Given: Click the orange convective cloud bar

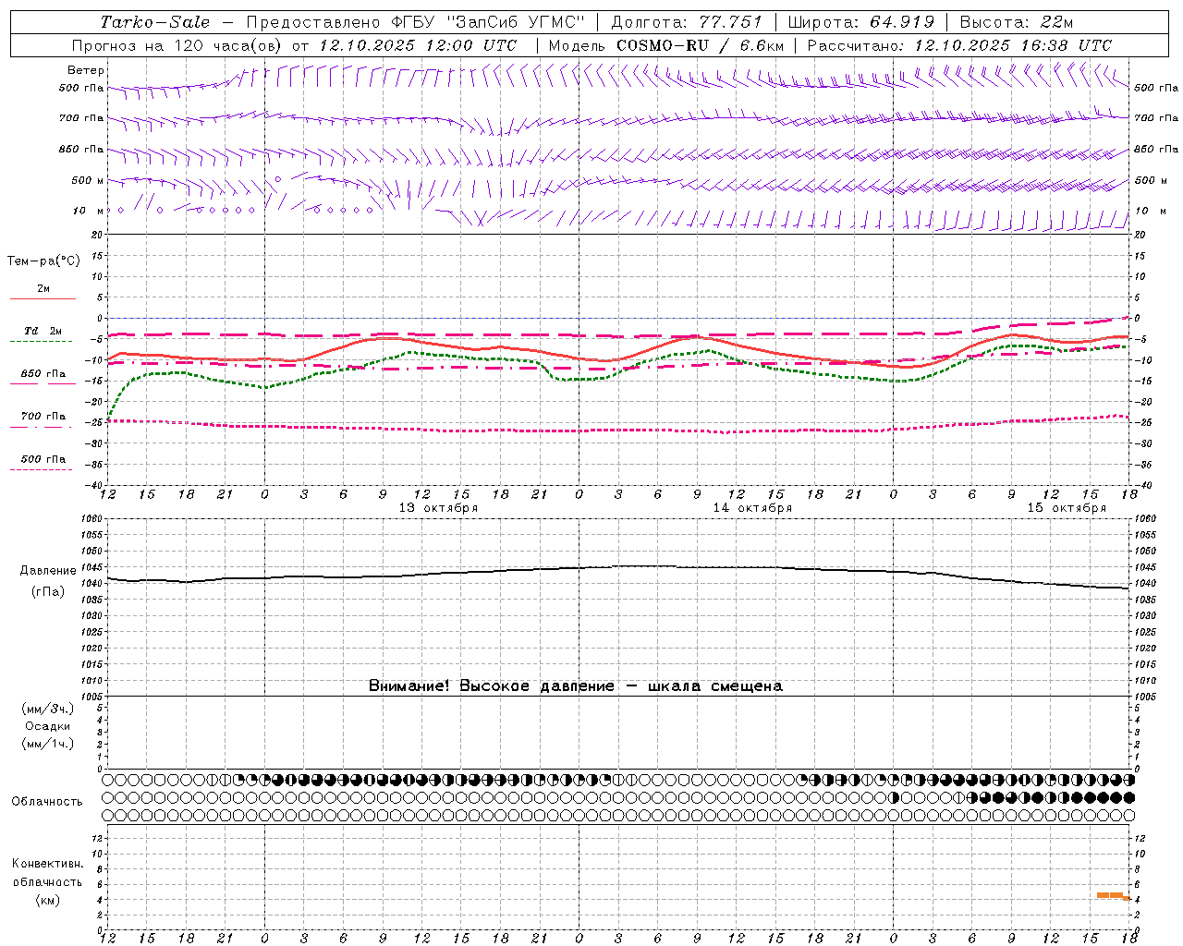Looking at the screenshot, I should pyautogui.click(x=1113, y=895).
